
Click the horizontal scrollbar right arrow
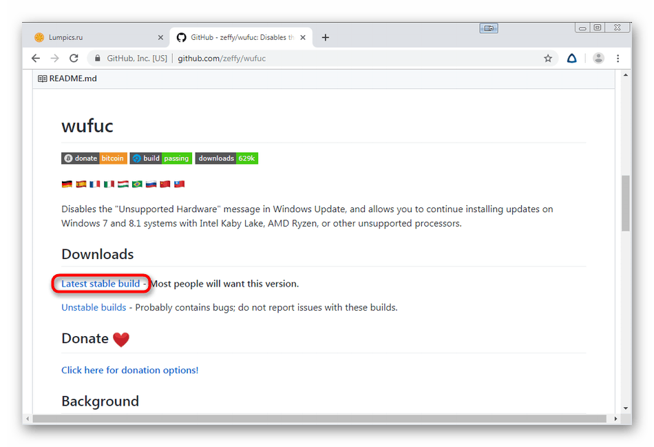(x=615, y=419)
